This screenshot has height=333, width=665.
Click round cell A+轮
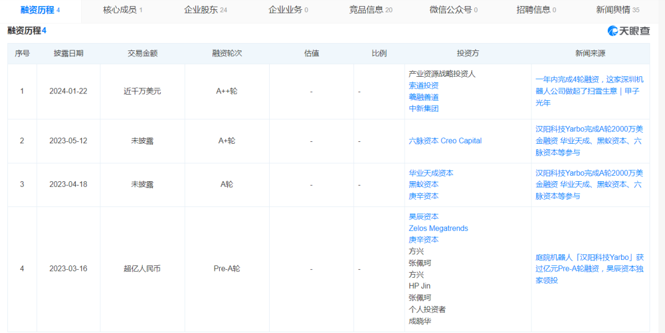click(227, 141)
